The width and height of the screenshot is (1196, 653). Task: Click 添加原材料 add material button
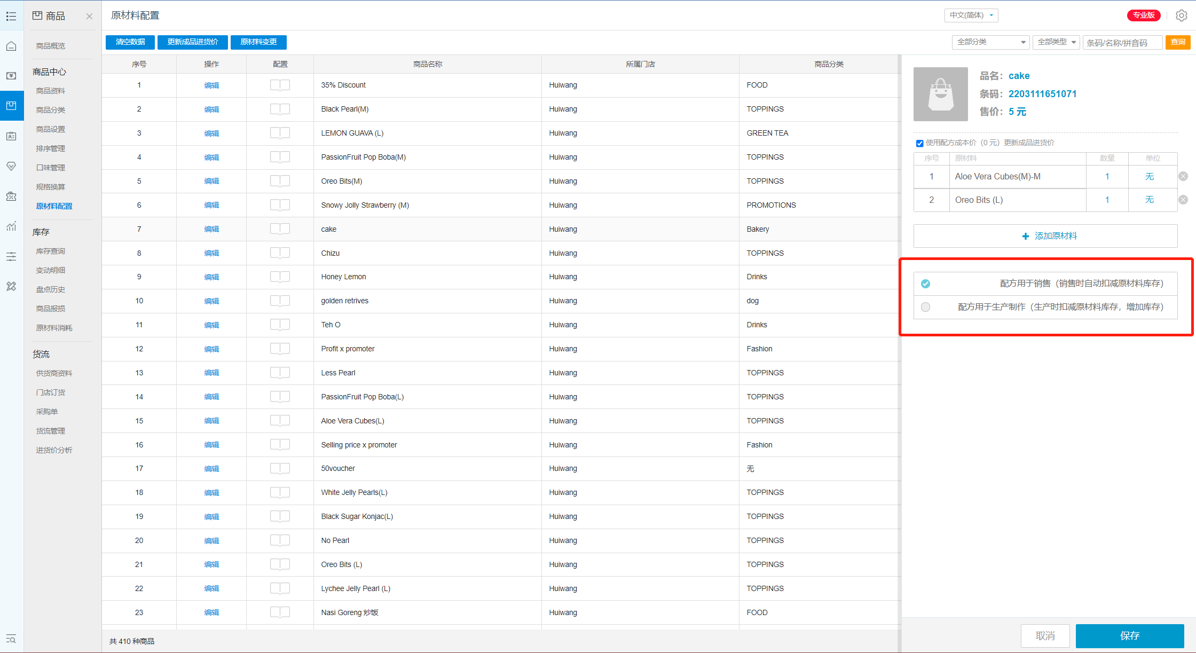(x=1045, y=236)
